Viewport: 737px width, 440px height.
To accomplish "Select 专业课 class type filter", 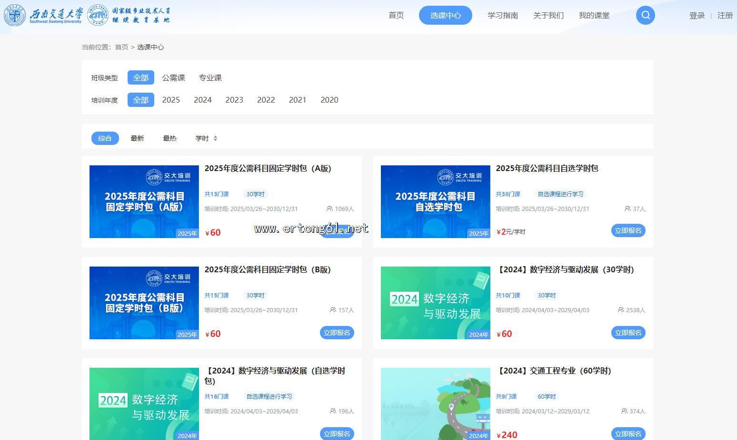I will click(210, 77).
